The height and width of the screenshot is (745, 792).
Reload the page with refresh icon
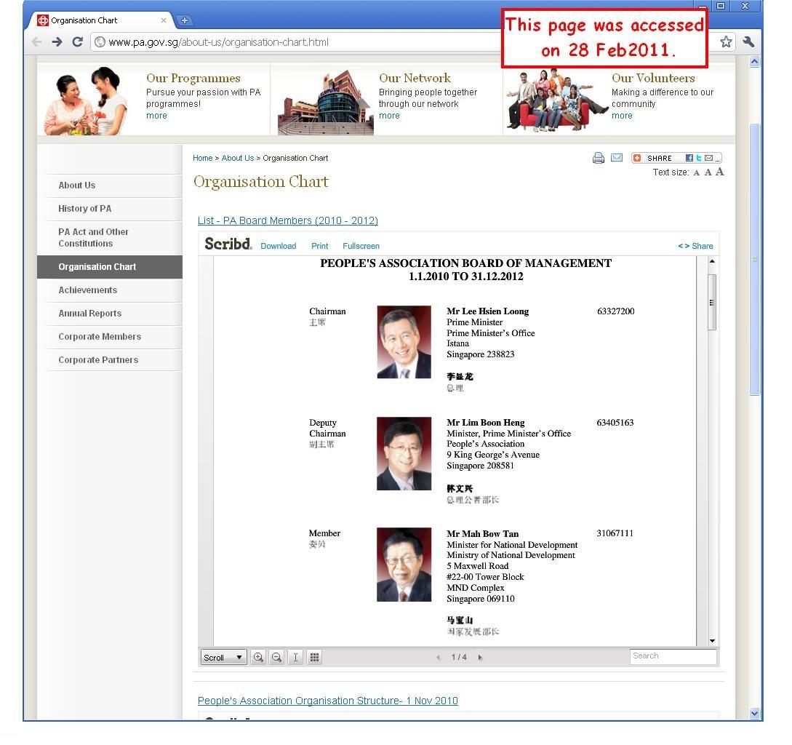(x=77, y=42)
